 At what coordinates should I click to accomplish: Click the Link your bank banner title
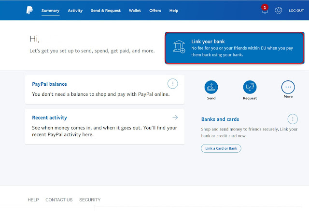[x=208, y=41]
